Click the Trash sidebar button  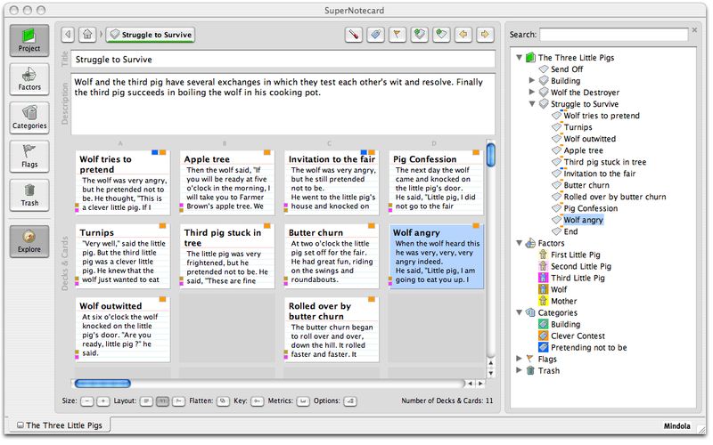[29, 193]
